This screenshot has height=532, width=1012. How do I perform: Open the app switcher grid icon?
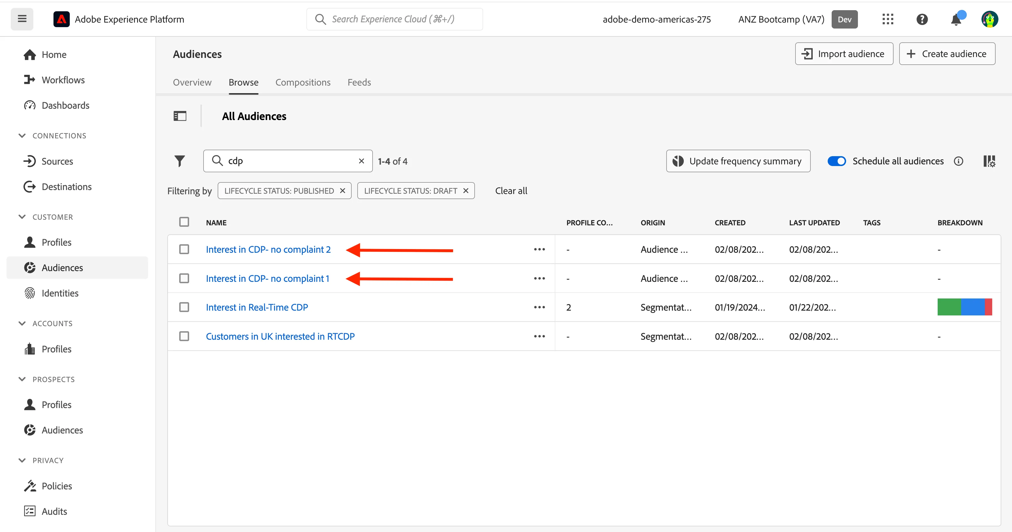click(887, 19)
